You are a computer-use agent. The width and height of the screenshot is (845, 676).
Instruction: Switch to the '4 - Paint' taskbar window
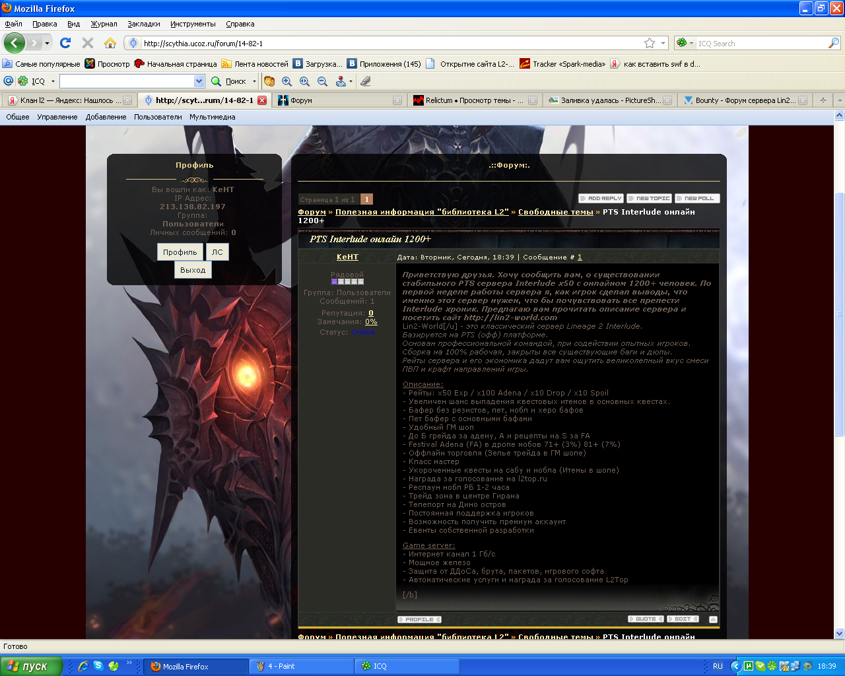click(301, 666)
